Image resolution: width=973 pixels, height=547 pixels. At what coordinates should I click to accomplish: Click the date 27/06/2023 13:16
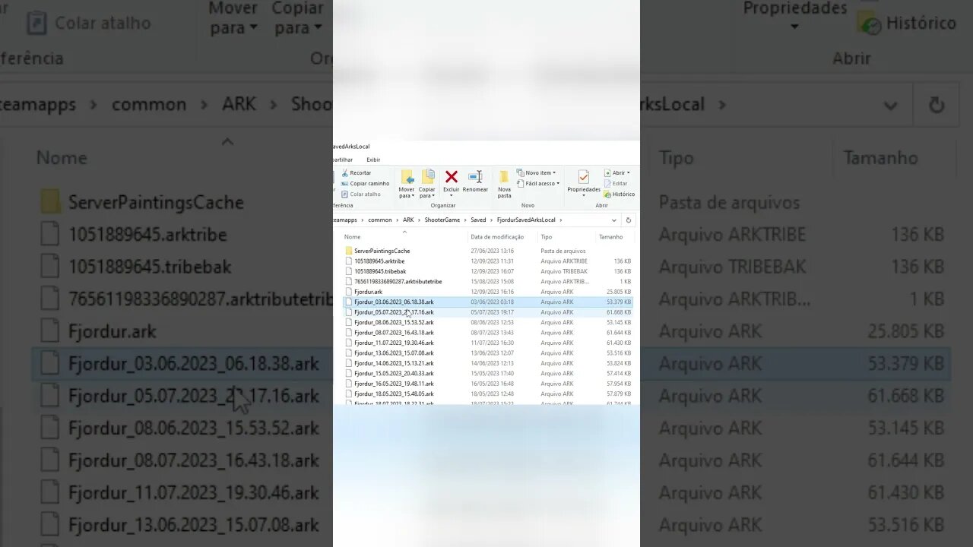[x=492, y=251]
